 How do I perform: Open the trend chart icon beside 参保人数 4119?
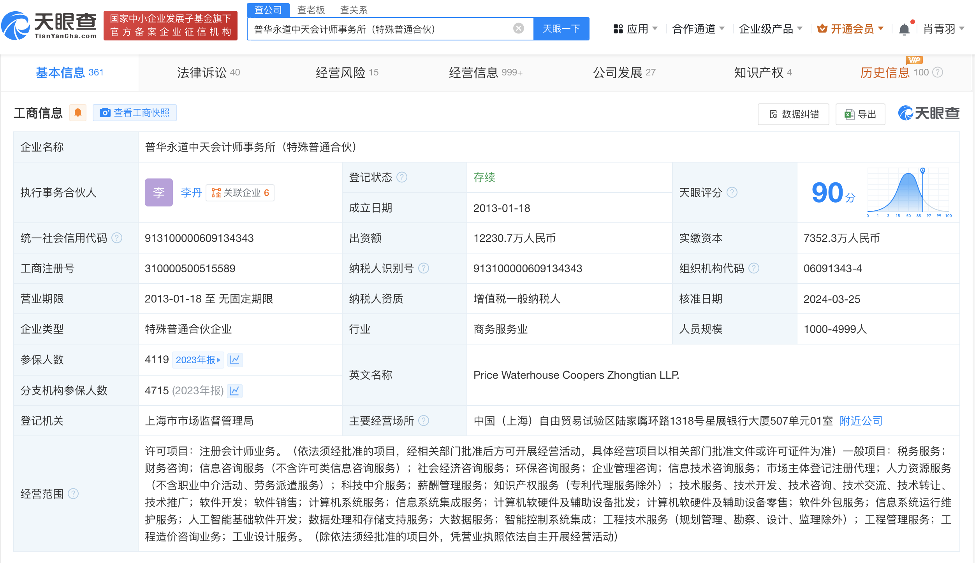point(234,360)
